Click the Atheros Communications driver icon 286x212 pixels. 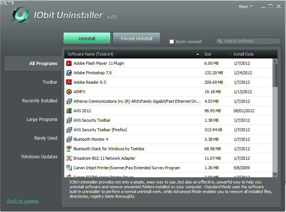coord(69,101)
